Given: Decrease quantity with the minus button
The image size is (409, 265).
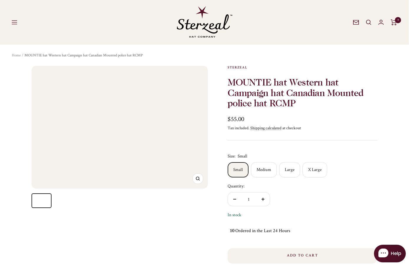Looking at the screenshot, I should 235,199.
